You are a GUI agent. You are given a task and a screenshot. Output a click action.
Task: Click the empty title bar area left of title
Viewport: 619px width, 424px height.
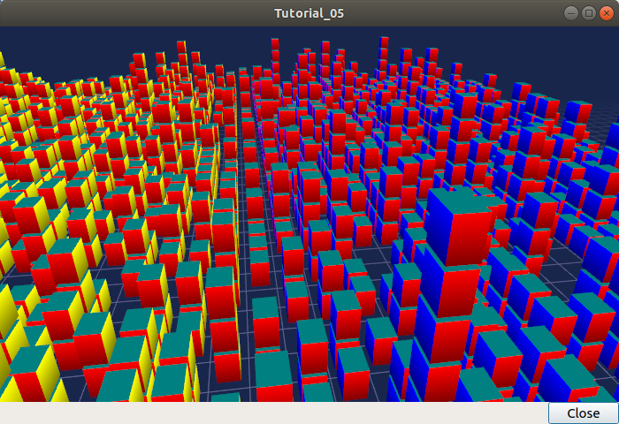pyautogui.click(x=133, y=12)
